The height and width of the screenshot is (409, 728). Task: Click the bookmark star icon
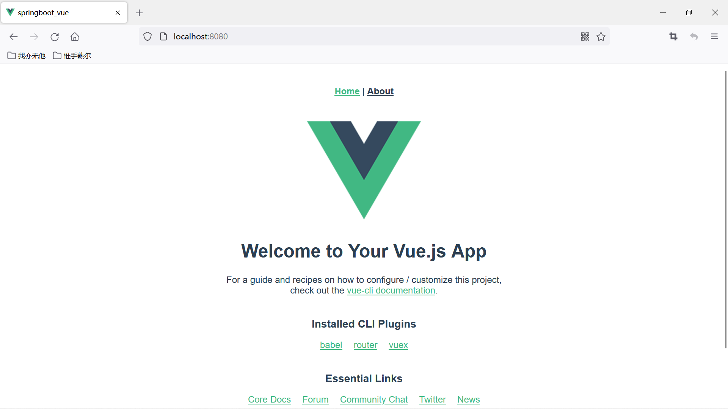[x=601, y=36]
